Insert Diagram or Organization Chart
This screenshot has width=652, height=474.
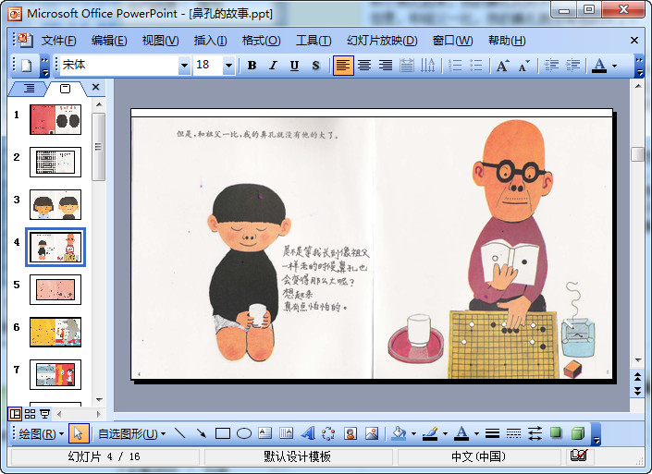coord(328,433)
